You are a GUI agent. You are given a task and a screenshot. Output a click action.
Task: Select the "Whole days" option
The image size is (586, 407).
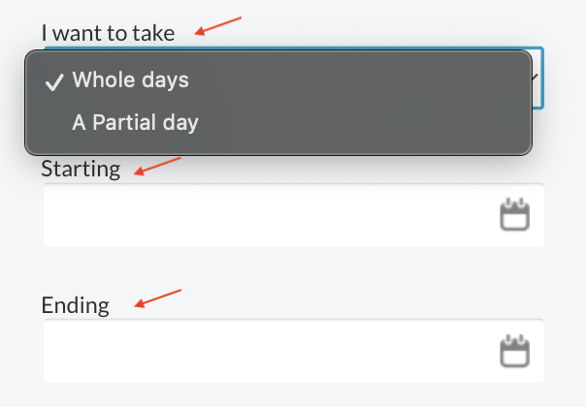click(130, 80)
